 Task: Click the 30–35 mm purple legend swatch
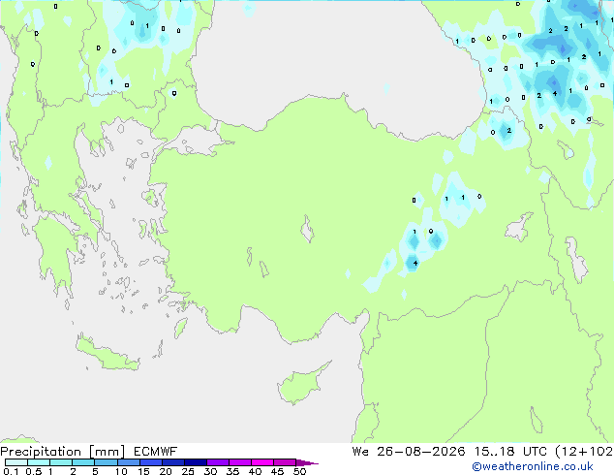(x=217, y=462)
